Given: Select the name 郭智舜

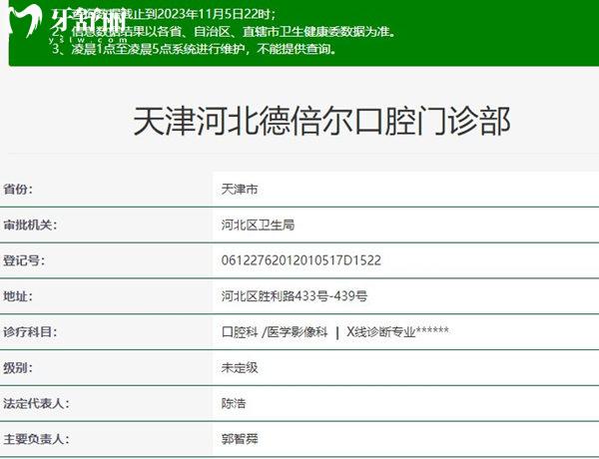Looking at the screenshot, I should (240, 439).
